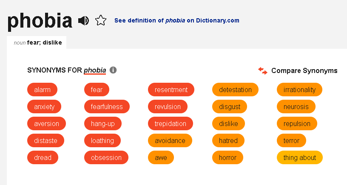Open the trepidation synonym
This screenshot has width=347, height=185.
tap(171, 123)
